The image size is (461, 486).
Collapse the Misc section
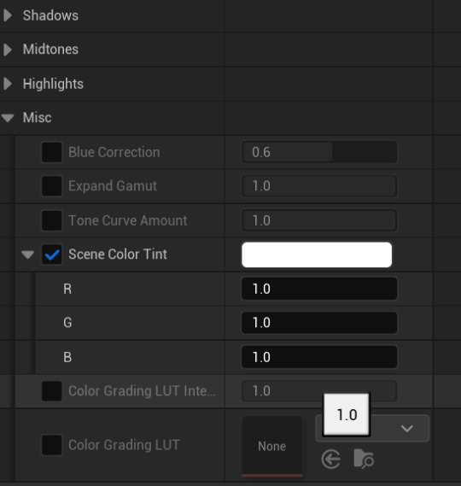point(8,118)
